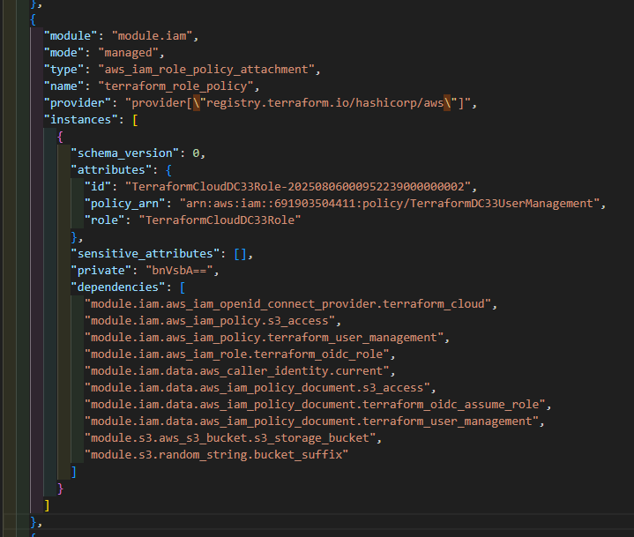Viewport: 634px width, 537px height.
Task: Click the policy_arn ARN string value
Action: [x=390, y=204]
